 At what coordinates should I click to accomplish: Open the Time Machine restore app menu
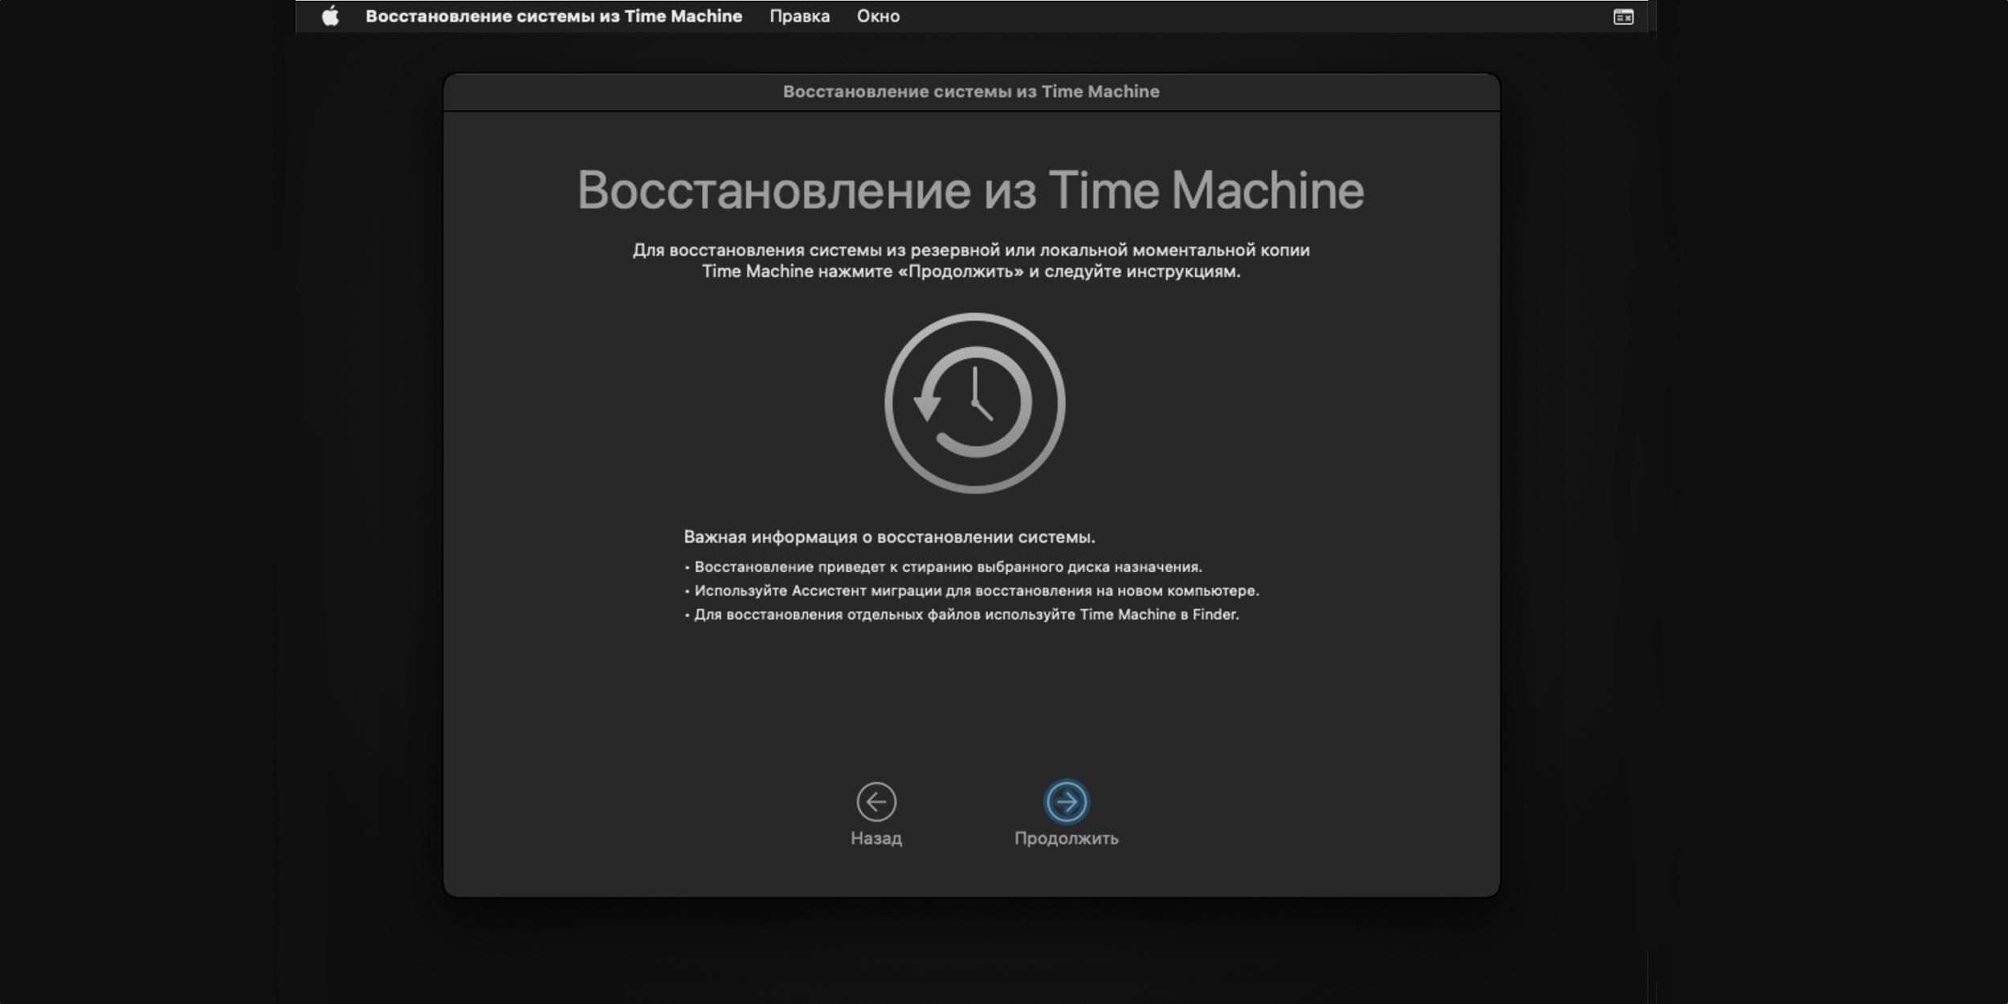553,16
